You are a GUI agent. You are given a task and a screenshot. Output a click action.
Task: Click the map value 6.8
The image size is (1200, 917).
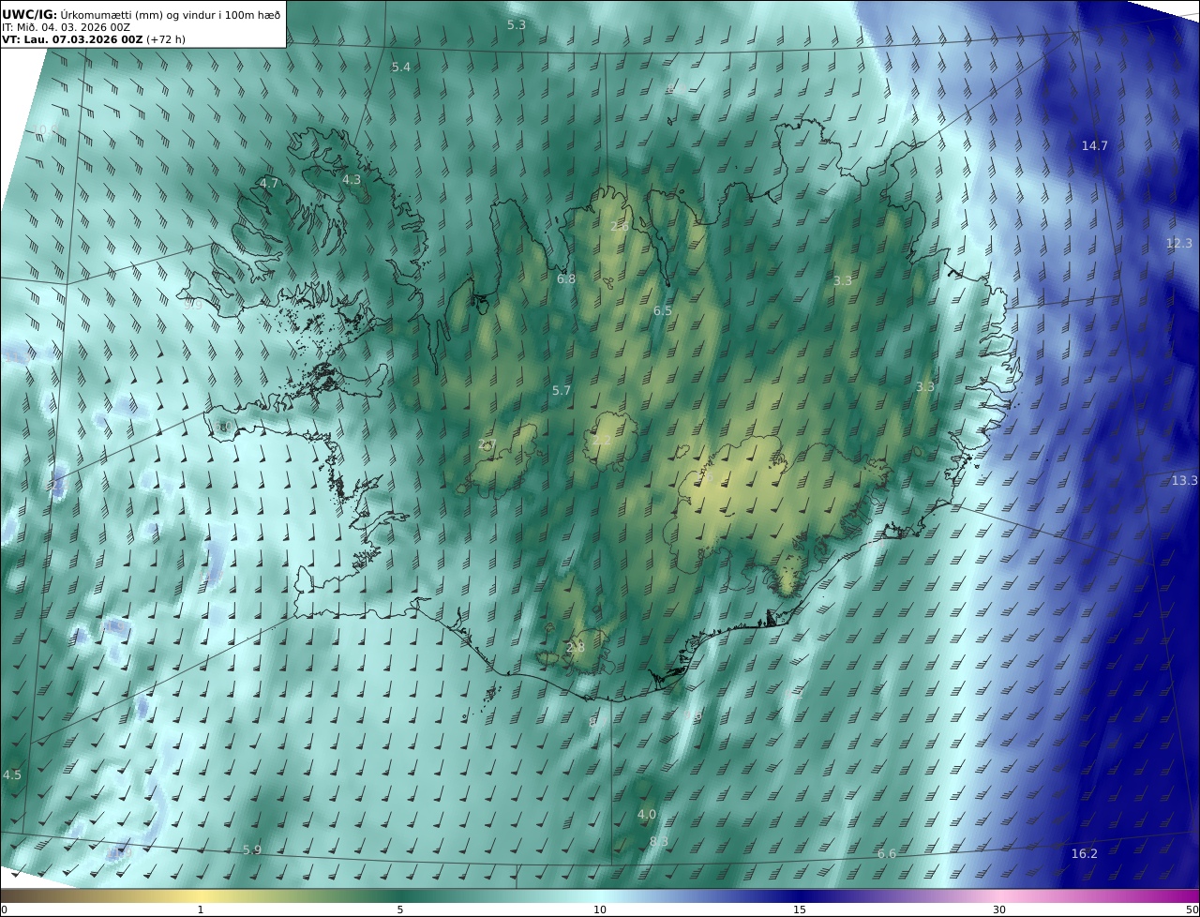[565, 279]
